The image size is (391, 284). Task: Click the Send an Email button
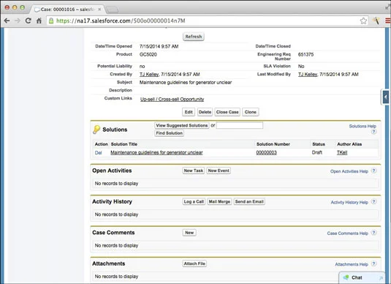click(x=249, y=201)
